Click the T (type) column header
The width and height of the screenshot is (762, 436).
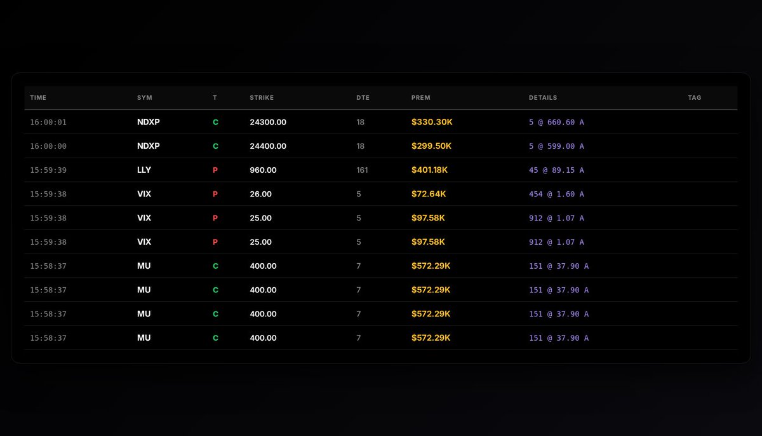pyautogui.click(x=215, y=98)
